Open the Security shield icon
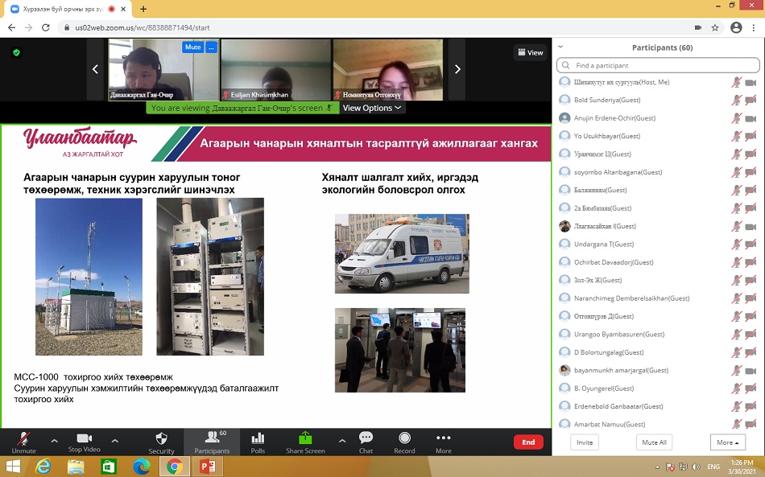 click(x=161, y=439)
